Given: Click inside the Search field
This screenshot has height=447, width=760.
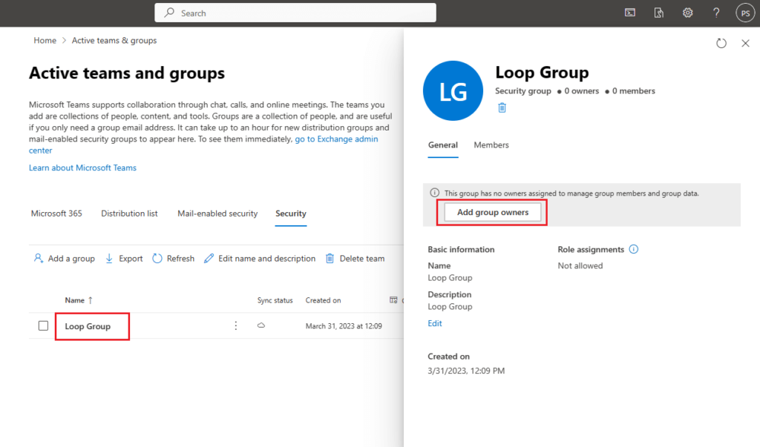Looking at the screenshot, I should tap(295, 13).
